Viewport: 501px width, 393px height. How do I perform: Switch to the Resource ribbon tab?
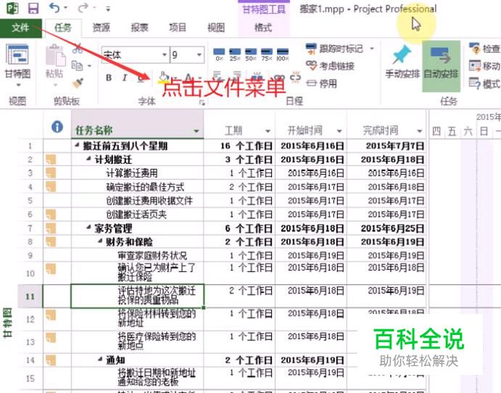[x=102, y=28]
